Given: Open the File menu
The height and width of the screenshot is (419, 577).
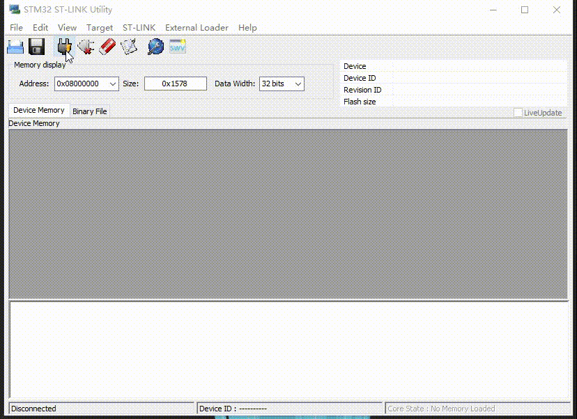Looking at the screenshot, I should click(16, 28).
